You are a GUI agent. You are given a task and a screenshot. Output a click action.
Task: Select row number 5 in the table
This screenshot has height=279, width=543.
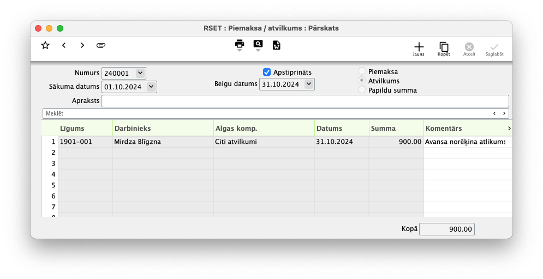(53, 185)
